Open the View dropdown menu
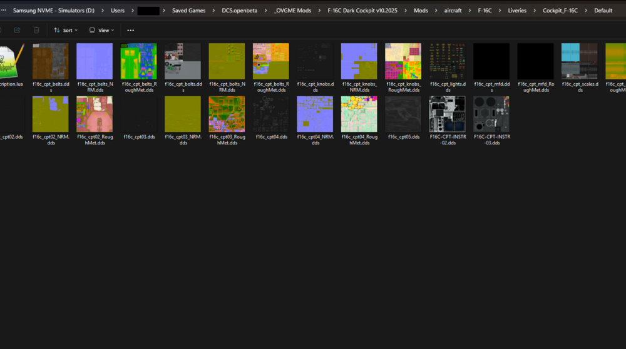This screenshot has height=349, width=626. coord(102,30)
